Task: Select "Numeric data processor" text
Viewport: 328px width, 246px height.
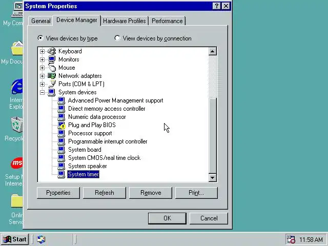Action: [97, 117]
